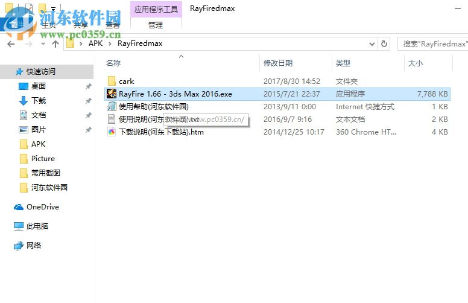Open the 查看 ribbon tab
Image resolution: width=468 pixels, height=303 pixels.
click(113, 25)
